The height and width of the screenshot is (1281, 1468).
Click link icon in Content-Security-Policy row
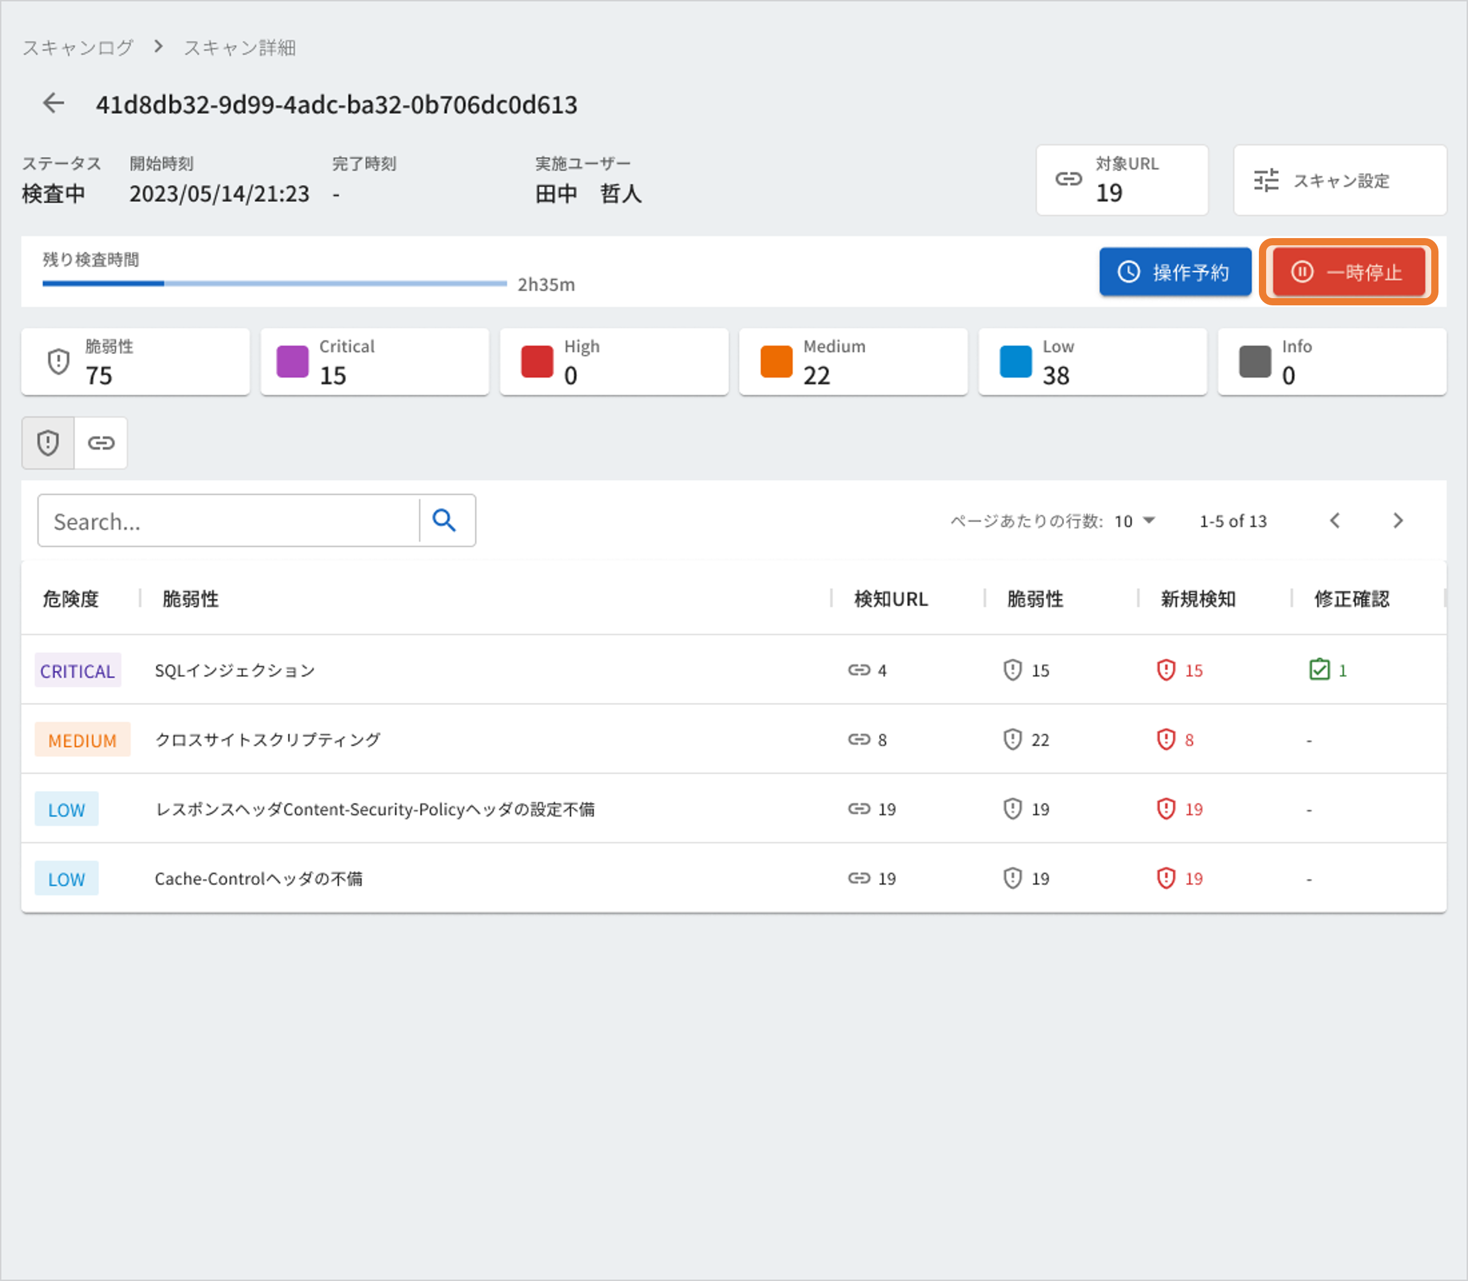(x=859, y=809)
